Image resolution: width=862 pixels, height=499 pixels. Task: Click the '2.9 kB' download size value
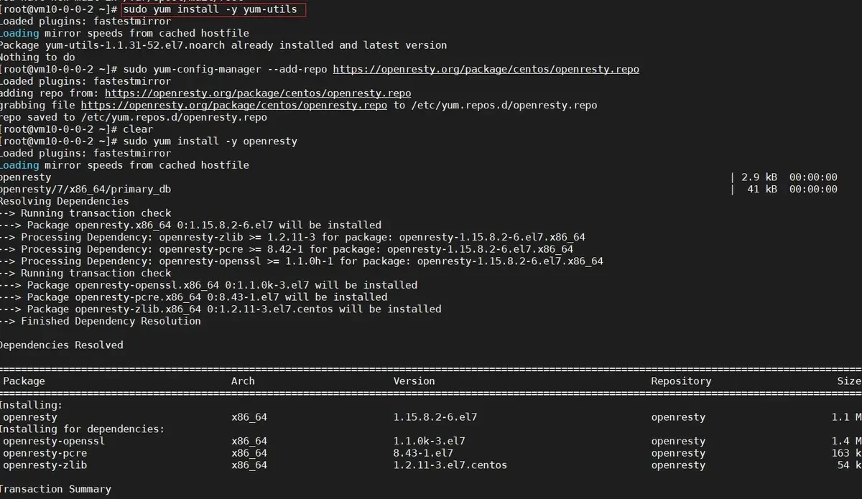tap(759, 177)
